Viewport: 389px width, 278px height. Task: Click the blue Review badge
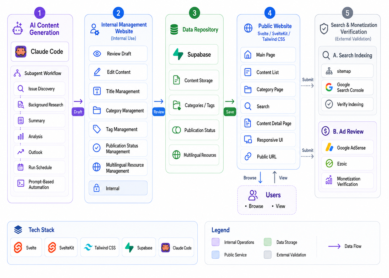[159, 112]
